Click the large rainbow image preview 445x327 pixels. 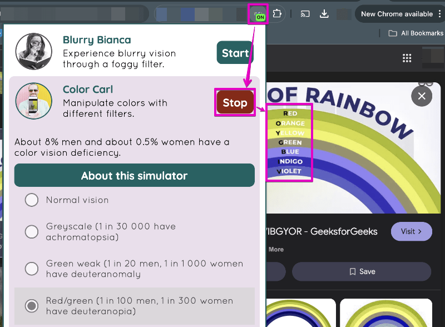click(353, 147)
